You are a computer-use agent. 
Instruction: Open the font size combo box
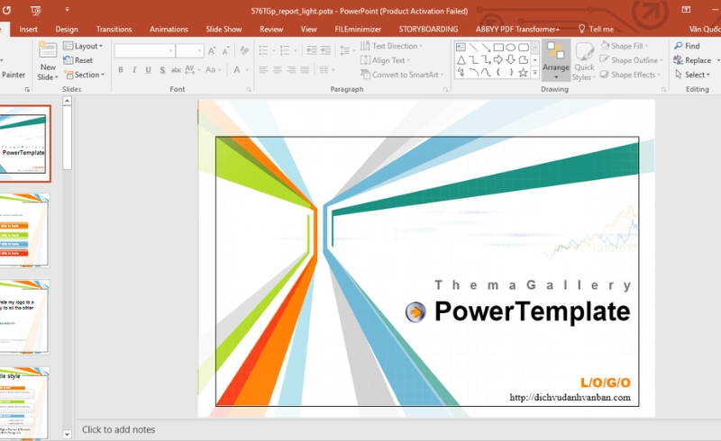click(x=189, y=50)
